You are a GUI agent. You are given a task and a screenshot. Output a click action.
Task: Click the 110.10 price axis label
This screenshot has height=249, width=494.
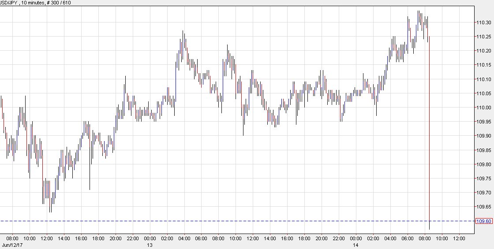click(x=483, y=79)
